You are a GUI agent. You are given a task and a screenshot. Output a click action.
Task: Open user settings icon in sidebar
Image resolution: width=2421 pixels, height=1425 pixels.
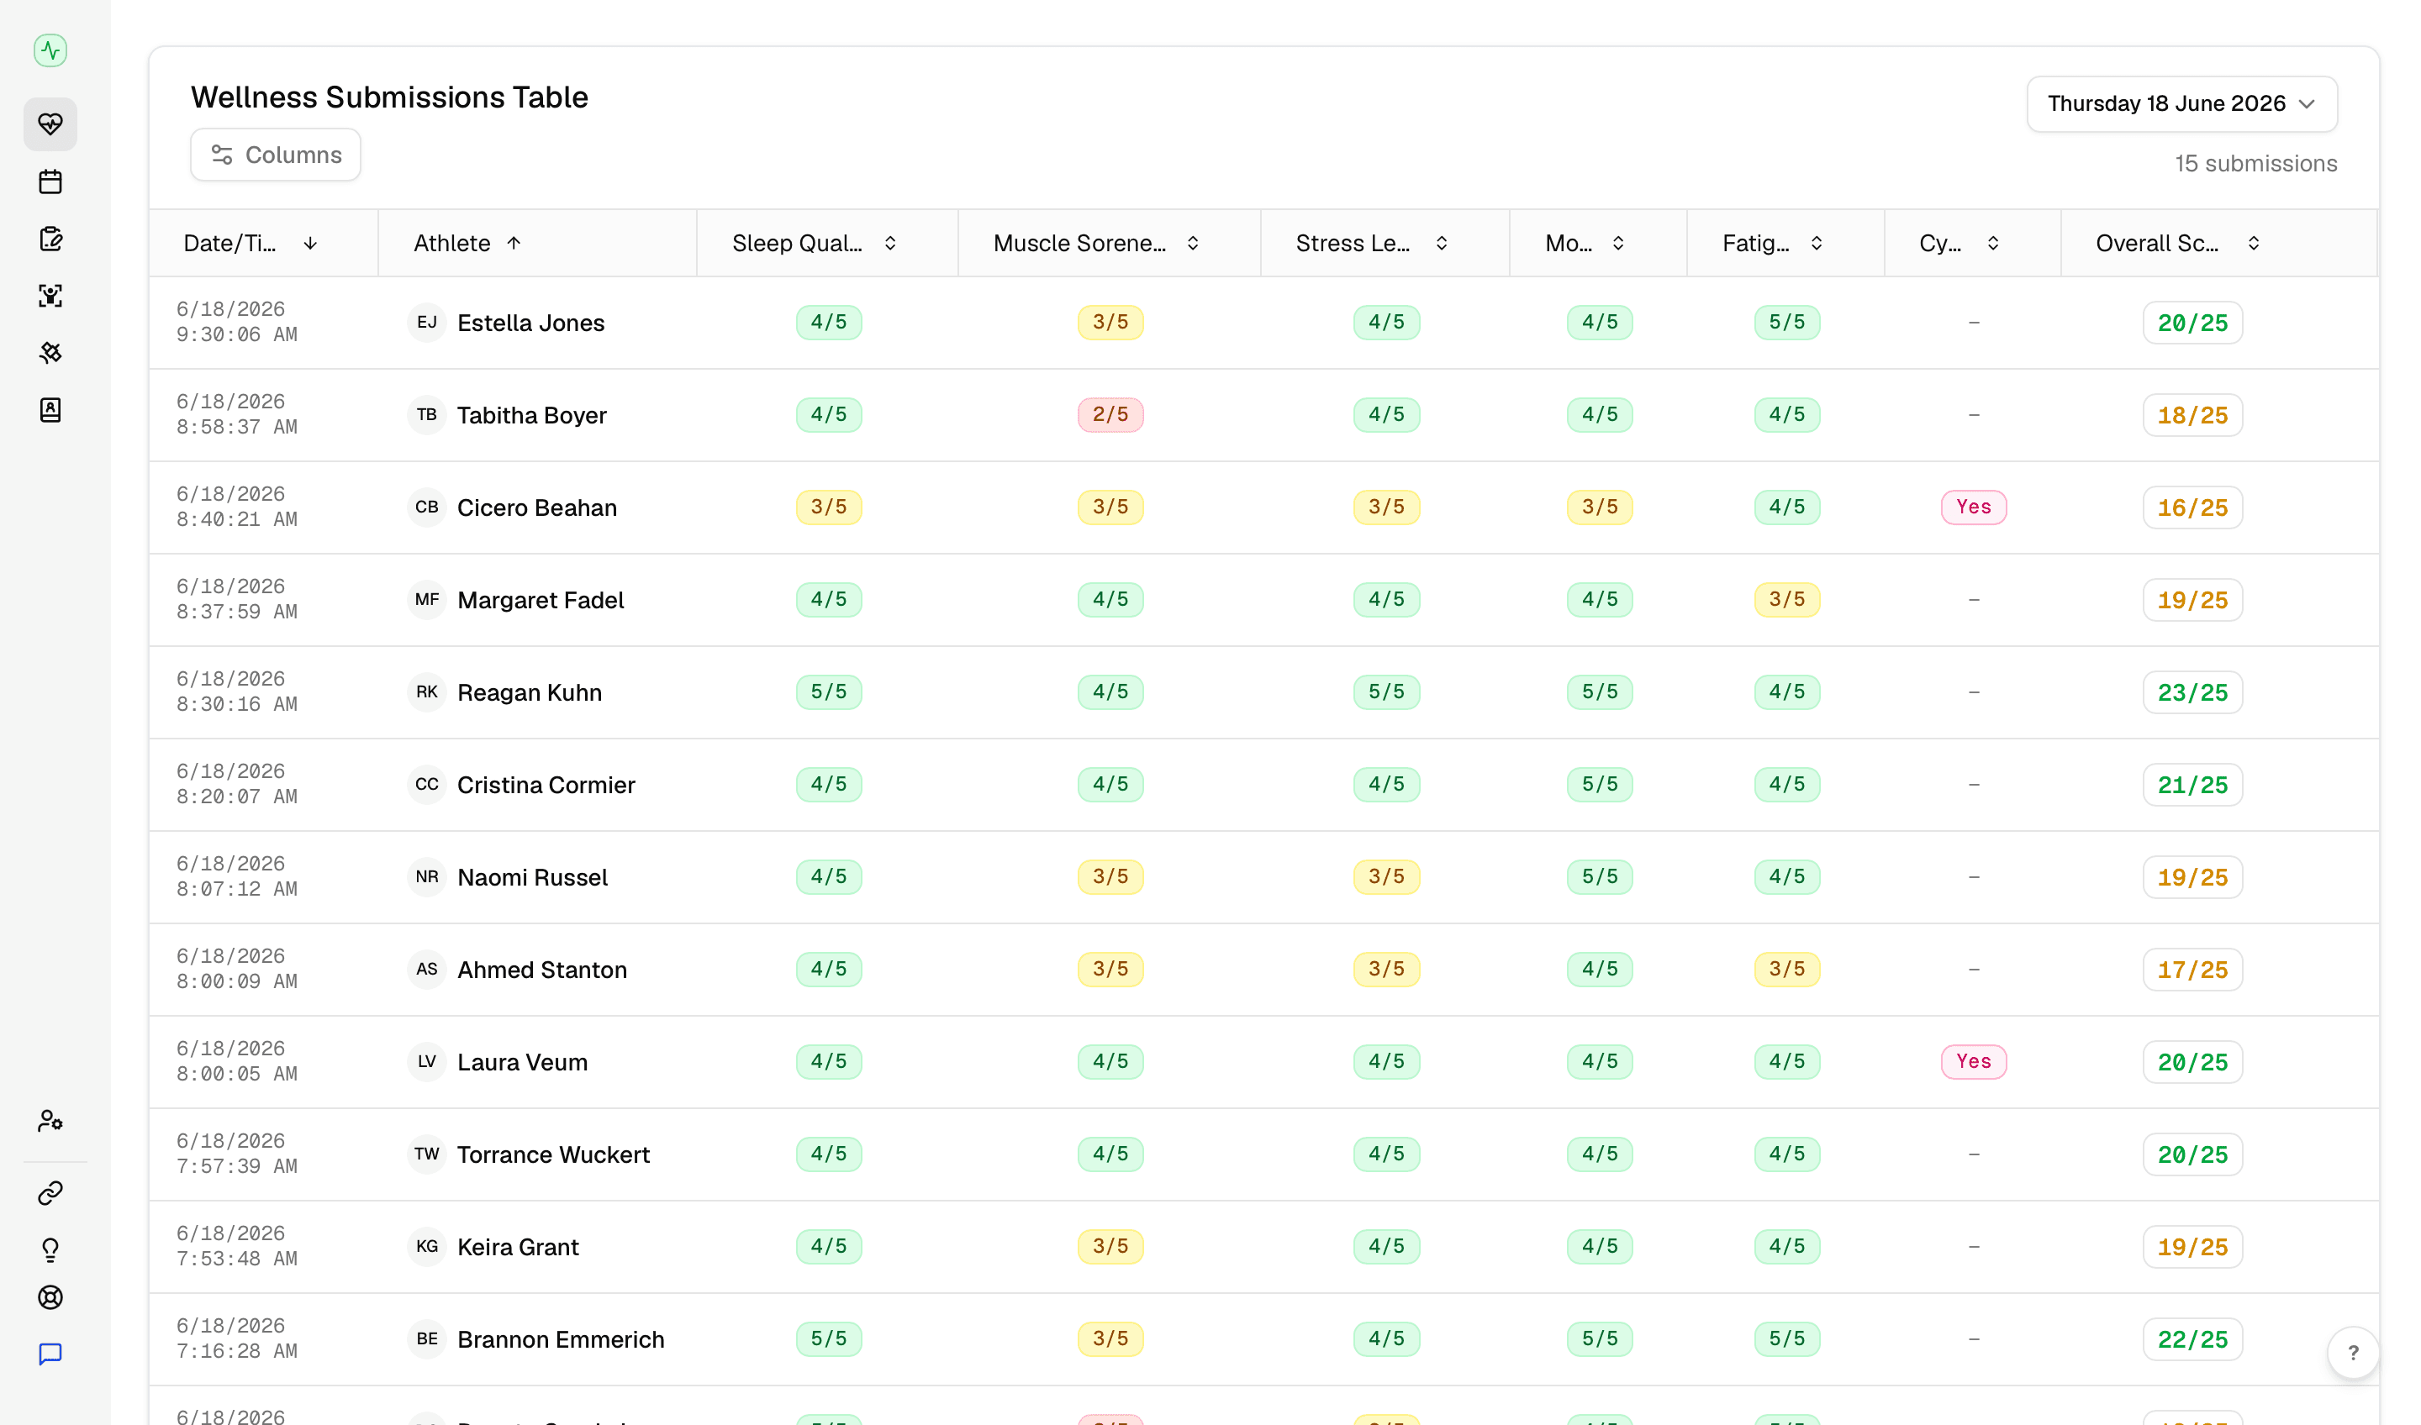[x=50, y=1121]
